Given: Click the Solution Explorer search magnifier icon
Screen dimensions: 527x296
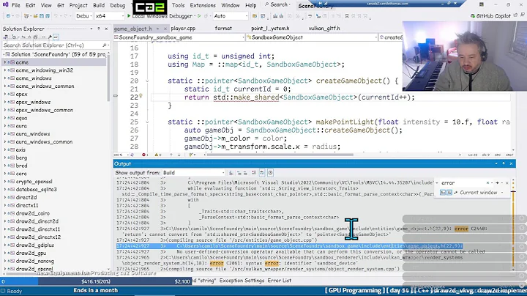Looking at the screenshot, I should 104,45.
